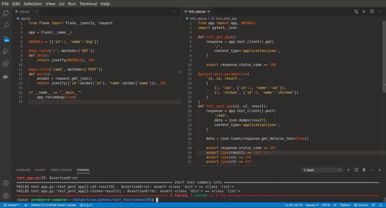
Task: Kill the terminal with trash icon
Action: tap(364, 170)
